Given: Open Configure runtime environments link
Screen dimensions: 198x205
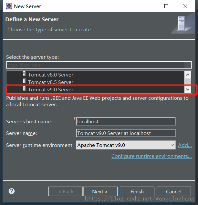Looking at the screenshot, I should point(151,156).
